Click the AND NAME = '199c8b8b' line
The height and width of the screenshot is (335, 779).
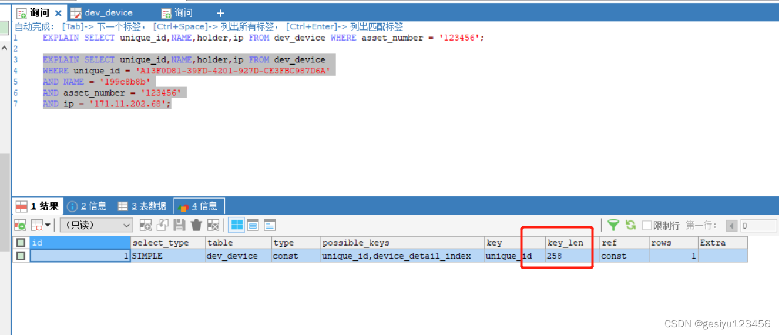96,82
